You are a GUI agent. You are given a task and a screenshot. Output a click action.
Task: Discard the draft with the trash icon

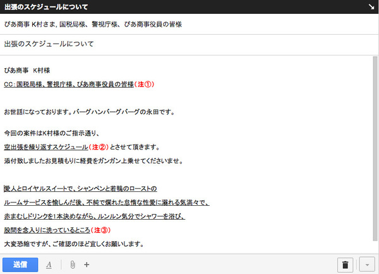tap(345, 265)
